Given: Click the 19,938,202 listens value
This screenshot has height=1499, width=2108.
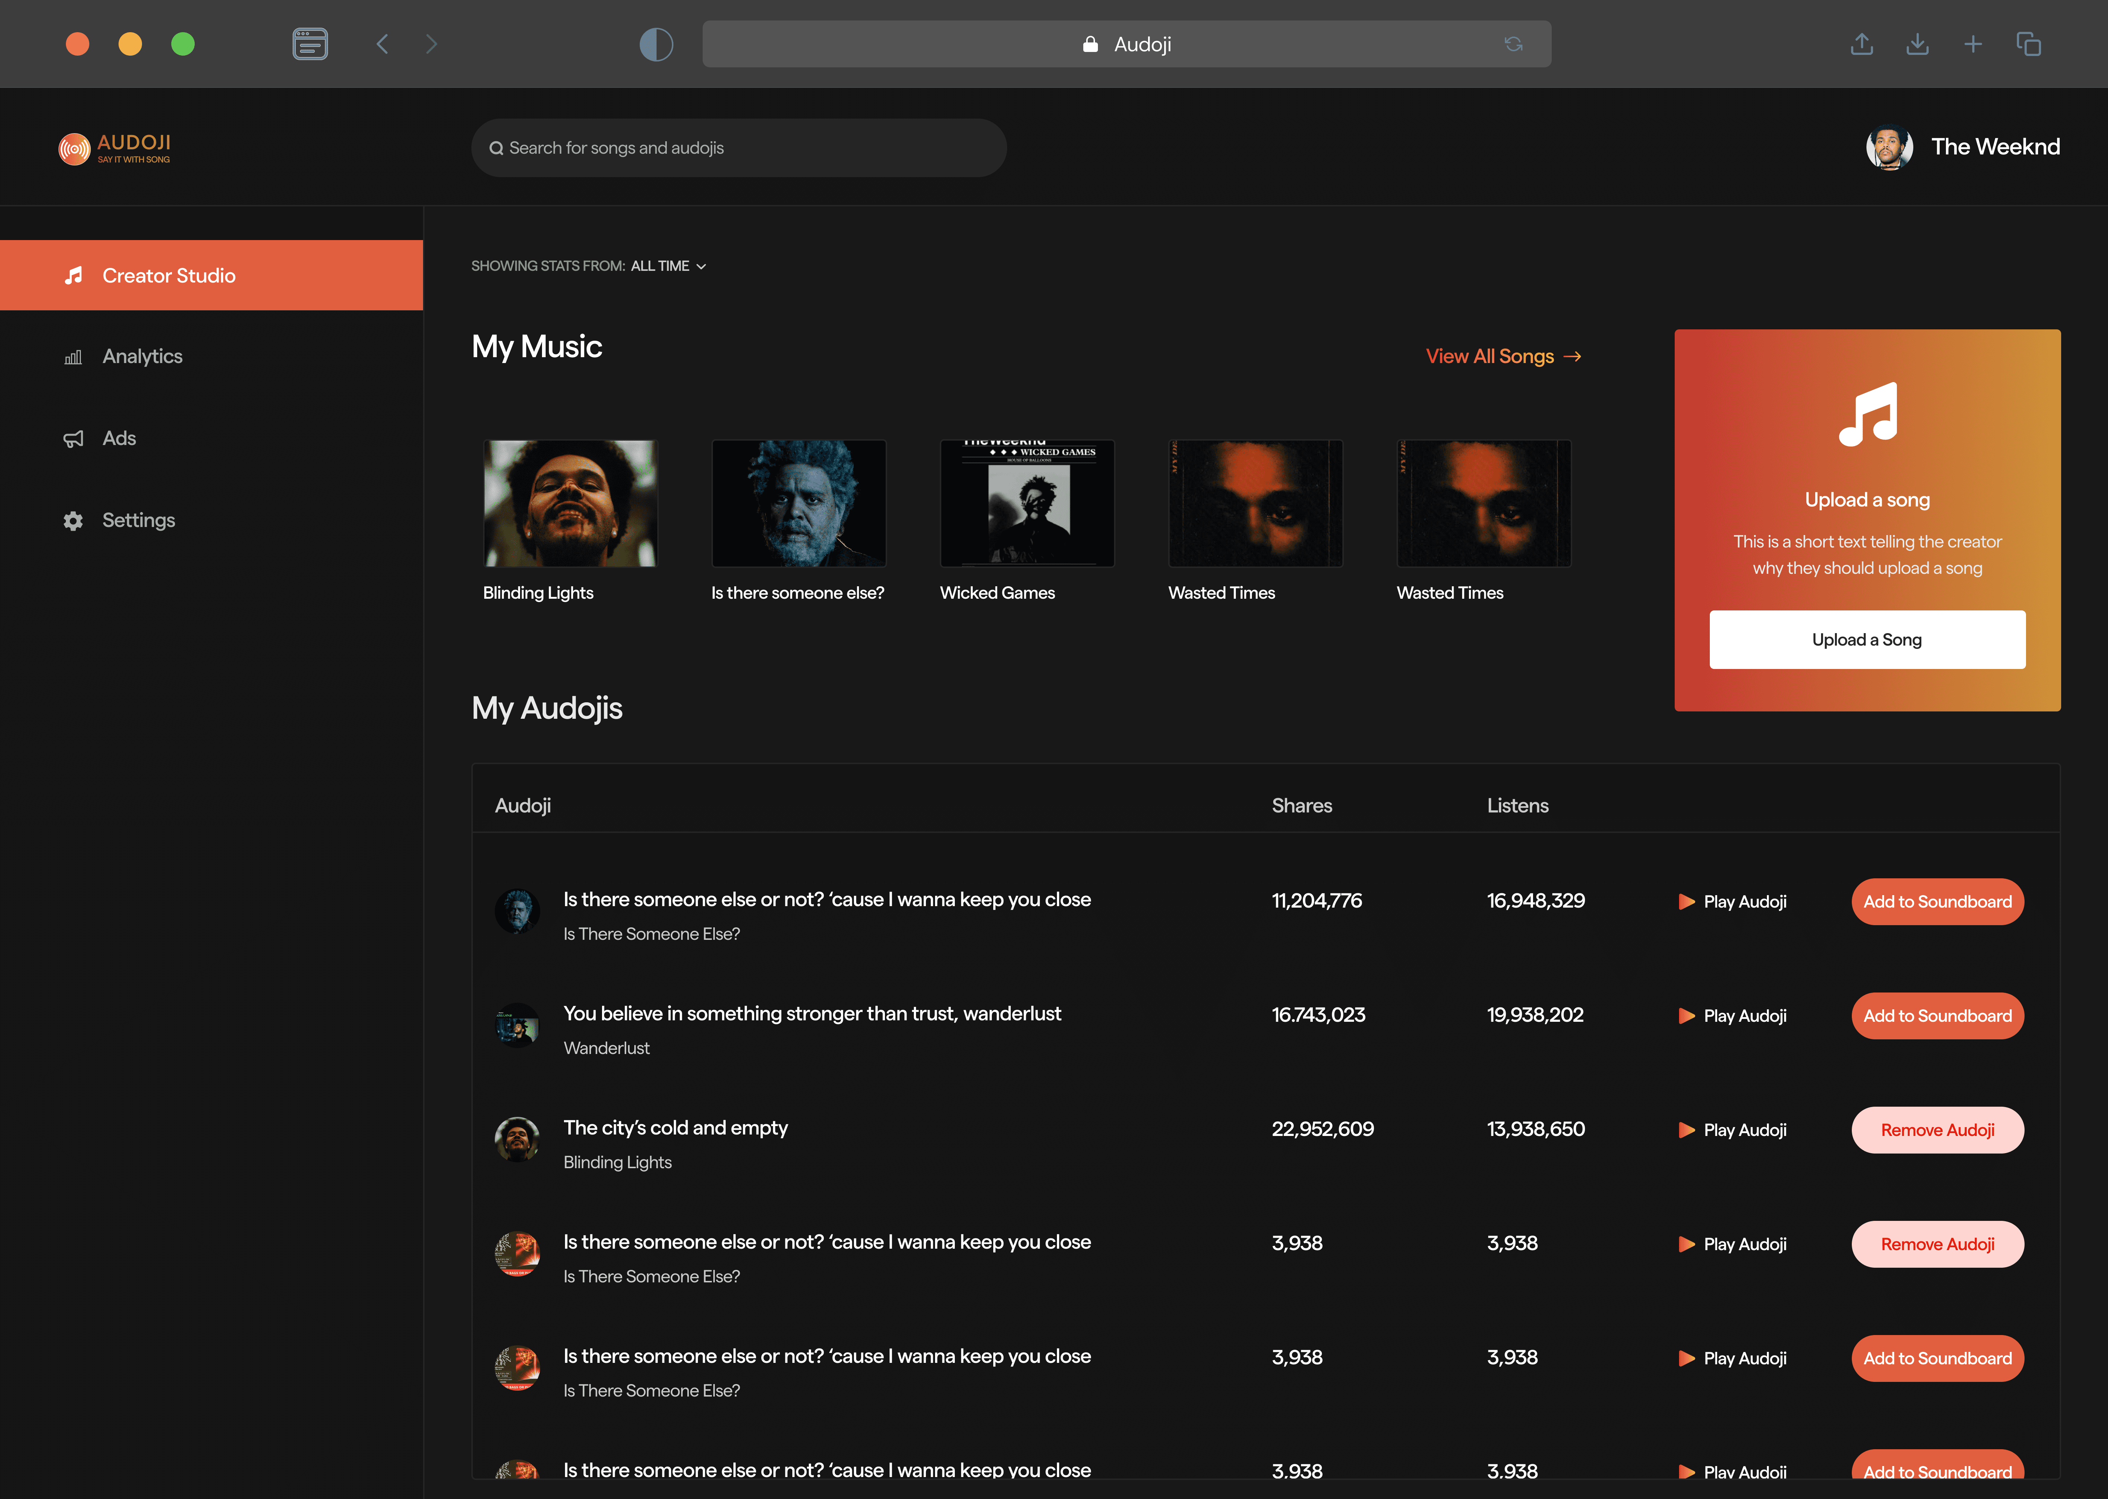Looking at the screenshot, I should pyautogui.click(x=1535, y=1015).
